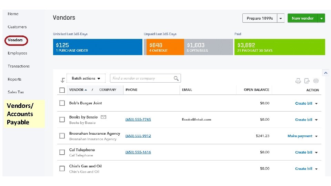Click the search magnifier icon
The image size is (331, 186).
point(176,79)
